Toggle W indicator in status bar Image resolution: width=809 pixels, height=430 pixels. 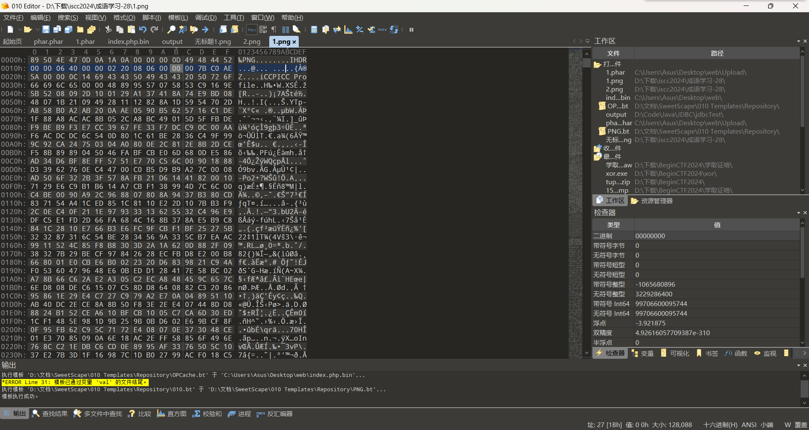coord(788,425)
